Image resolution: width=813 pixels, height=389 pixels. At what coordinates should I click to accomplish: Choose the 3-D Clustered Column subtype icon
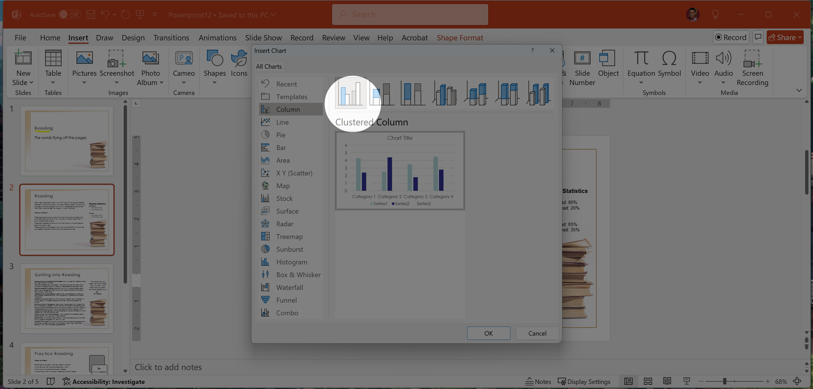click(445, 94)
